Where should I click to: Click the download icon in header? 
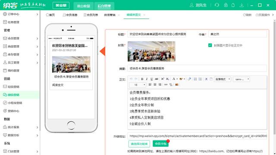pyautogui.click(x=241, y=5)
